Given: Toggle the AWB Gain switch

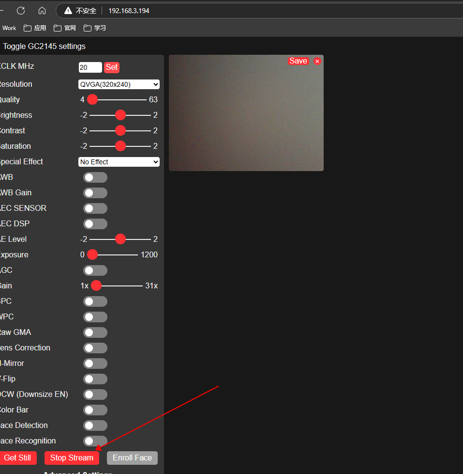Looking at the screenshot, I should [x=95, y=193].
